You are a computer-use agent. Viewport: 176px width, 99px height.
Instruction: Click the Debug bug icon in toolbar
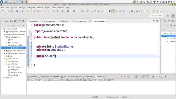[62, 11]
